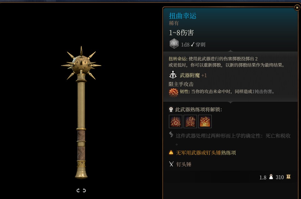Click the gold coin value icon
Image resolution: width=301 pixels, height=199 pixels.
pyautogui.click(x=288, y=177)
